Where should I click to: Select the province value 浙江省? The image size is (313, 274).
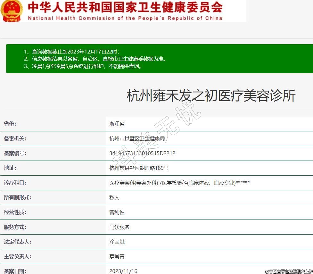point(117,124)
